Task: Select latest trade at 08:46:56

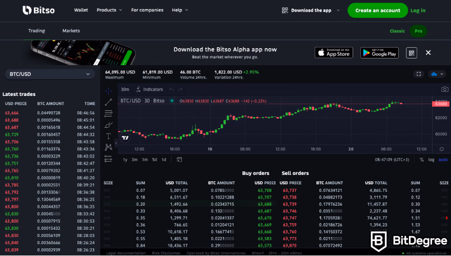Action: tap(50, 113)
